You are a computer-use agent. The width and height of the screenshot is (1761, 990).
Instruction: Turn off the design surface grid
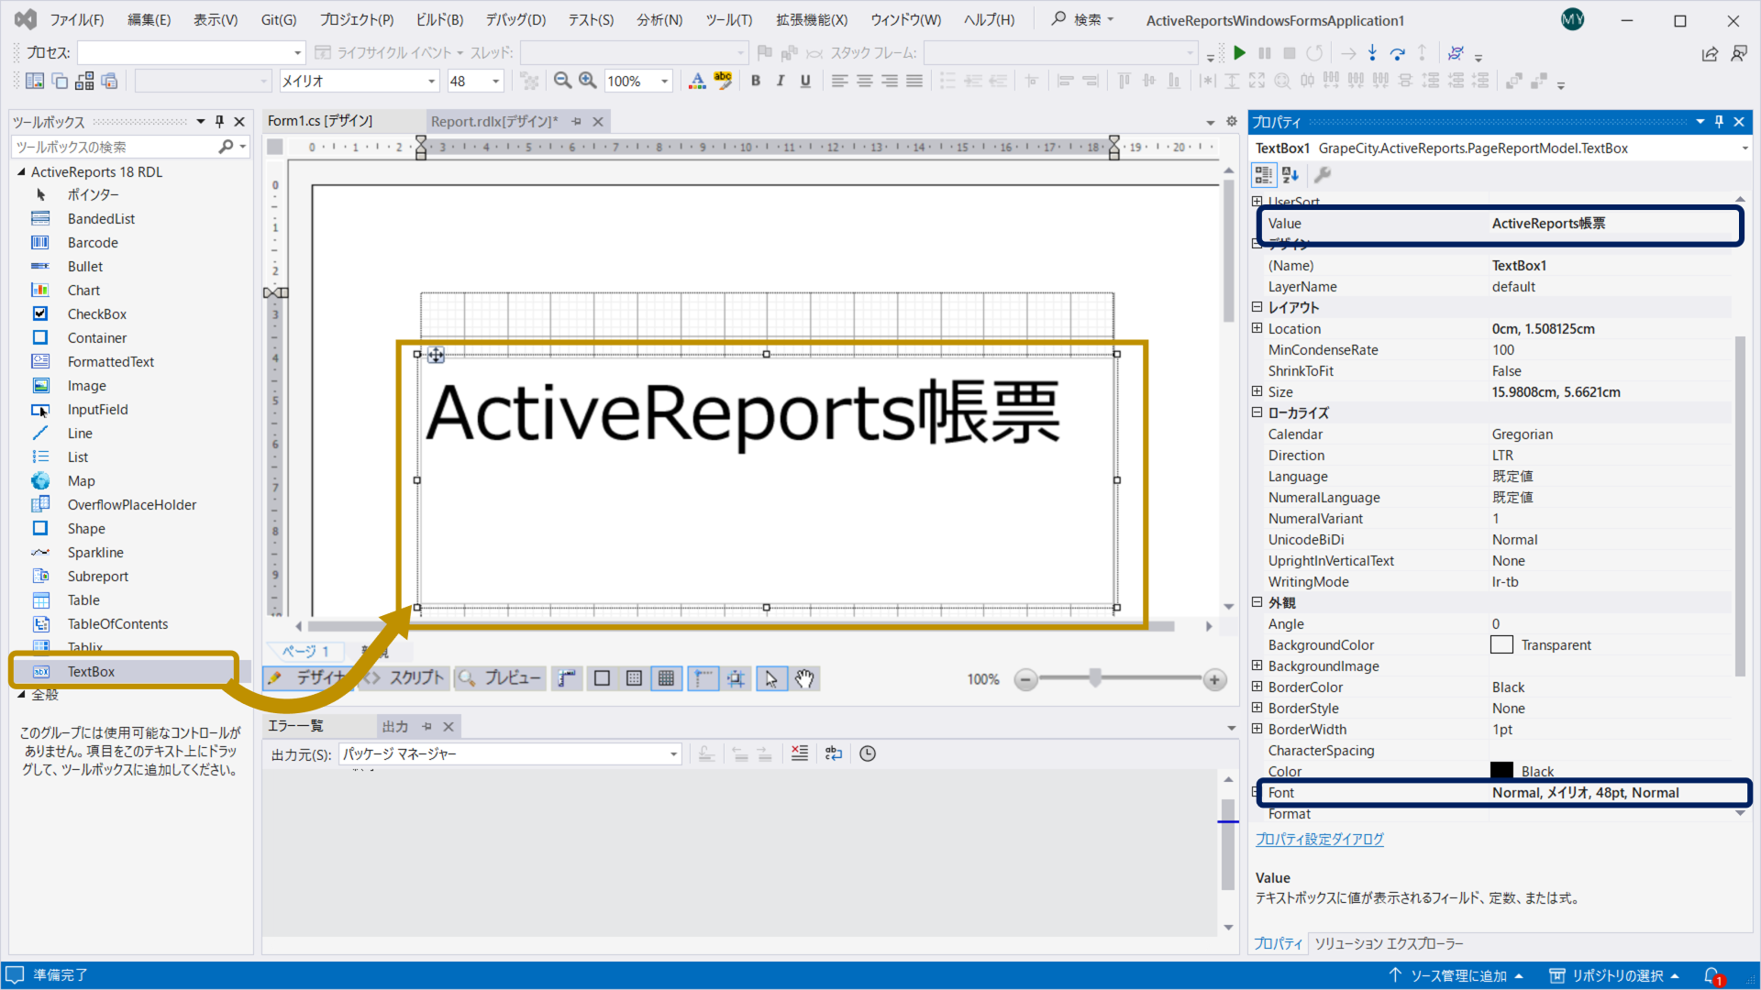(x=602, y=678)
